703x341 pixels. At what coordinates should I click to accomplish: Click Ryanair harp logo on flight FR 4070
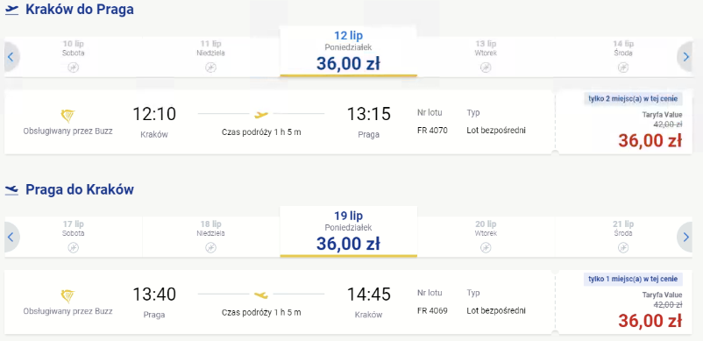point(67,116)
